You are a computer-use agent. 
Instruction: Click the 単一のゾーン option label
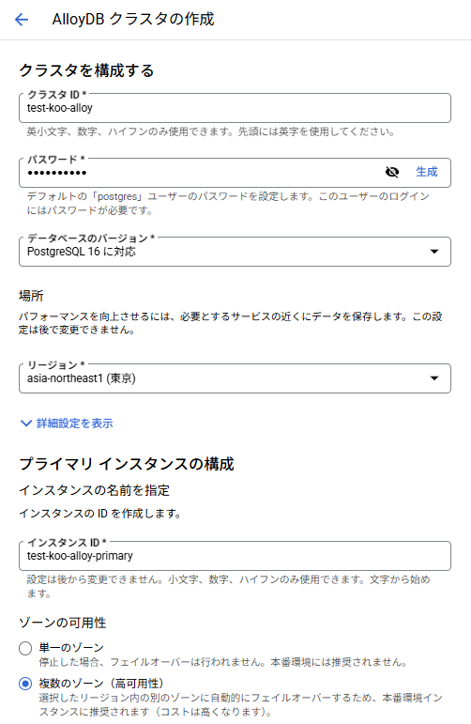pos(71,648)
